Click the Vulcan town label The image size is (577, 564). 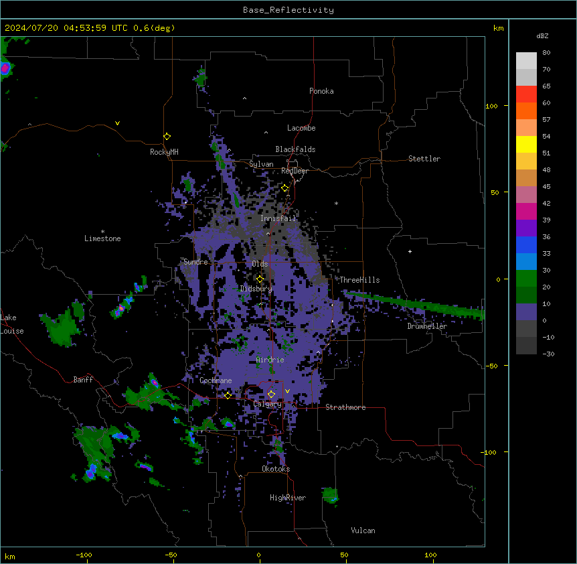[x=363, y=531]
